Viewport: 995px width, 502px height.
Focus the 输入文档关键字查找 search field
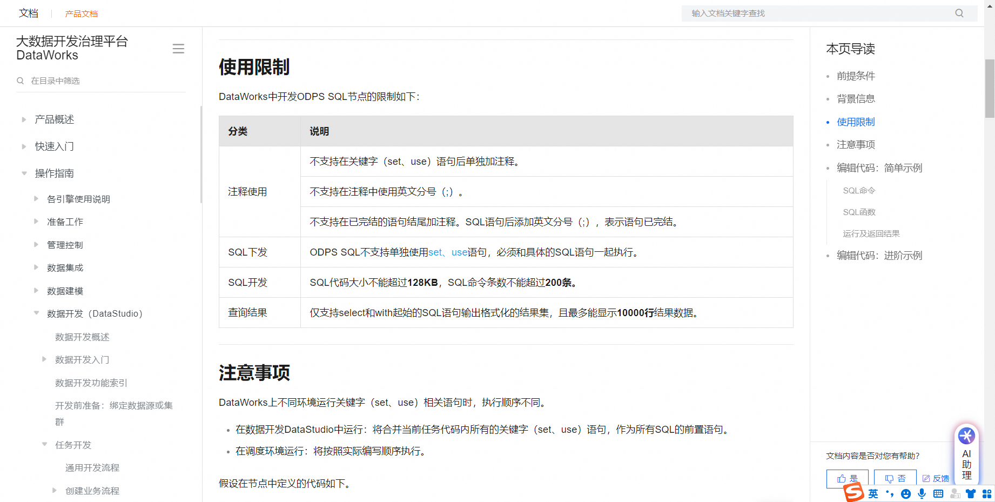click(x=830, y=13)
